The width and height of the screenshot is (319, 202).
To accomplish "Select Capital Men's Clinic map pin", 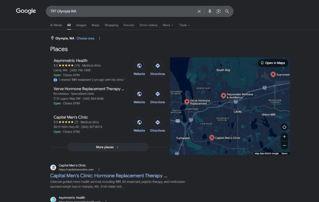I will click(212, 138).
